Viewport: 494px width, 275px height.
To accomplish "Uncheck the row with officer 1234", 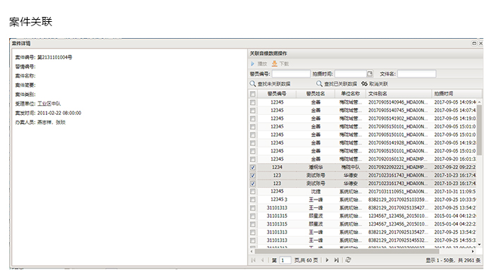I will click(x=253, y=167).
